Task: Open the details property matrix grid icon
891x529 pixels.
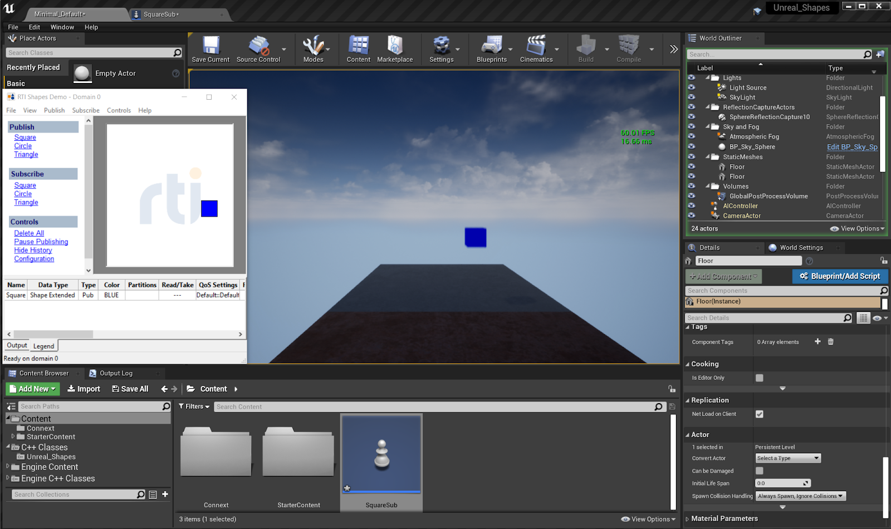Action: click(863, 318)
